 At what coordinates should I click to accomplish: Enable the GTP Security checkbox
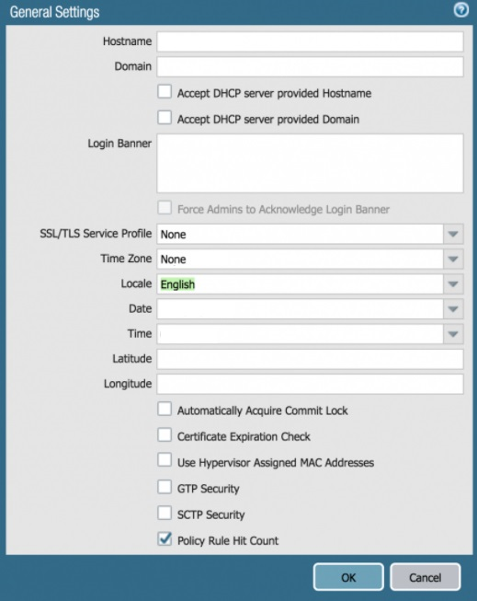[x=165, y=487]
